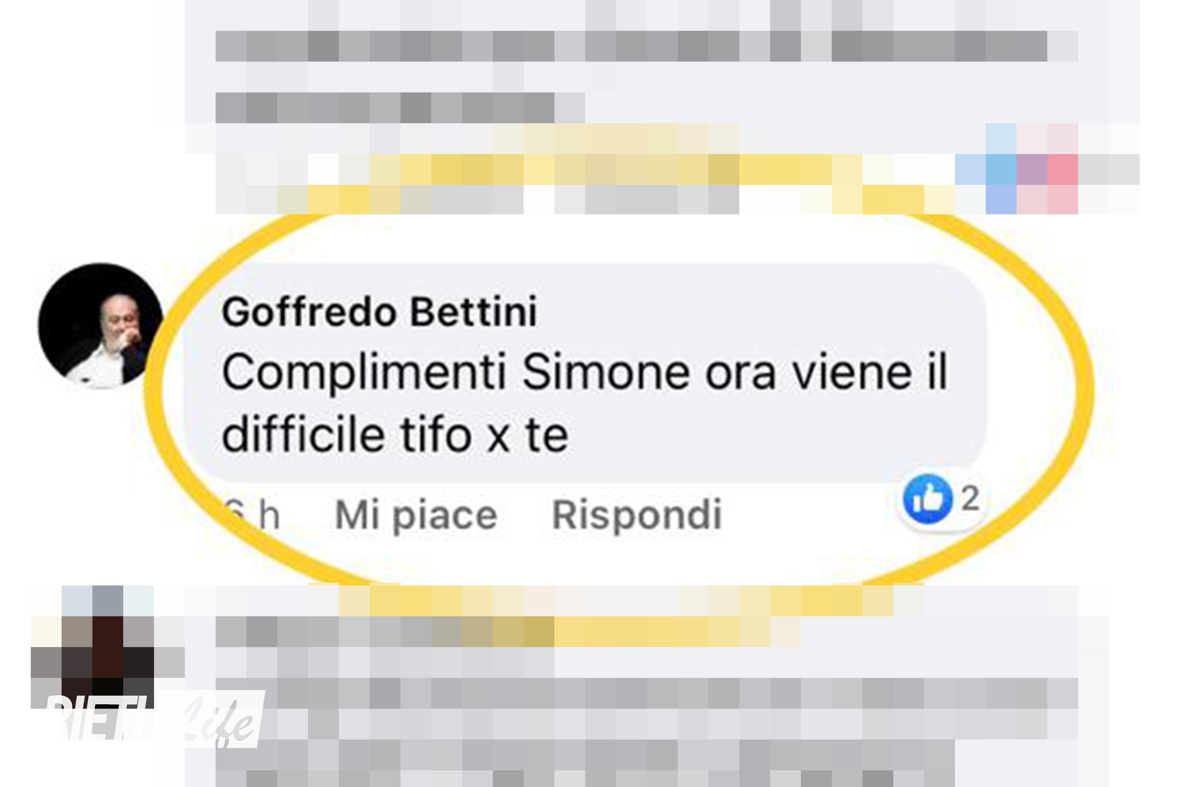The image size is (1180, 787).
Task: View the reaction count 2
Action: click(x=970, y=498)
